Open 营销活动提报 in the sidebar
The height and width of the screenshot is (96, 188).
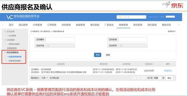point(14,44)
